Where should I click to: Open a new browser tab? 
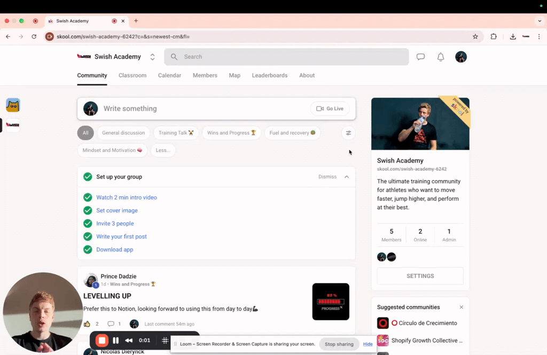pos(136,21)
